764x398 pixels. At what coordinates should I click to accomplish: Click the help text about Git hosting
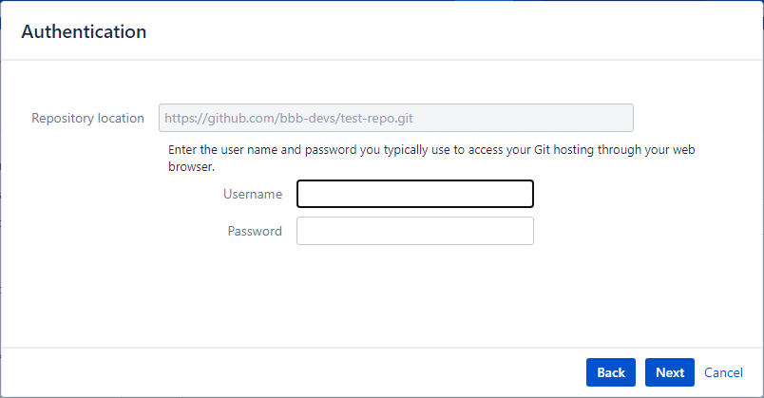point(431,158)
